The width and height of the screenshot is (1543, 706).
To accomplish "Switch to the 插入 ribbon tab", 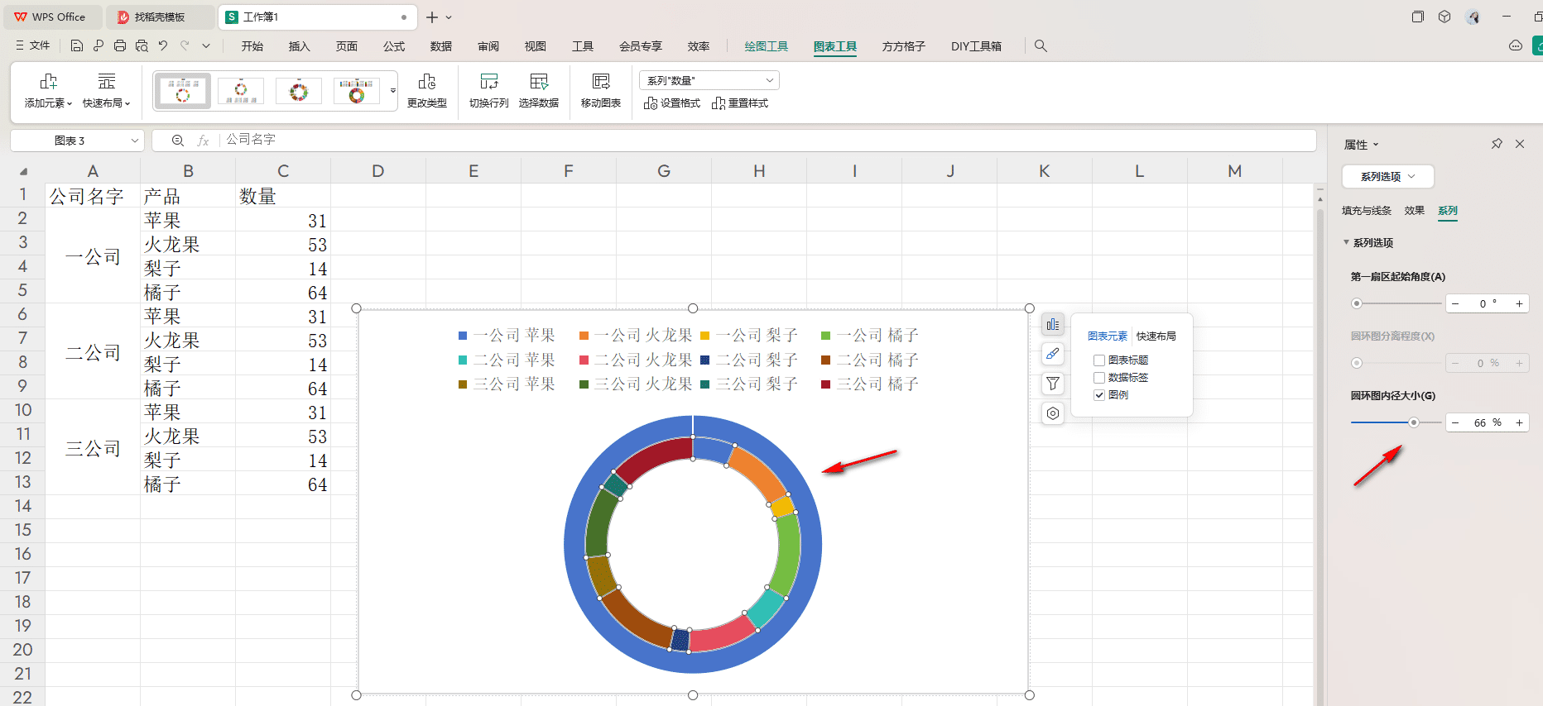I will (299, 46).
